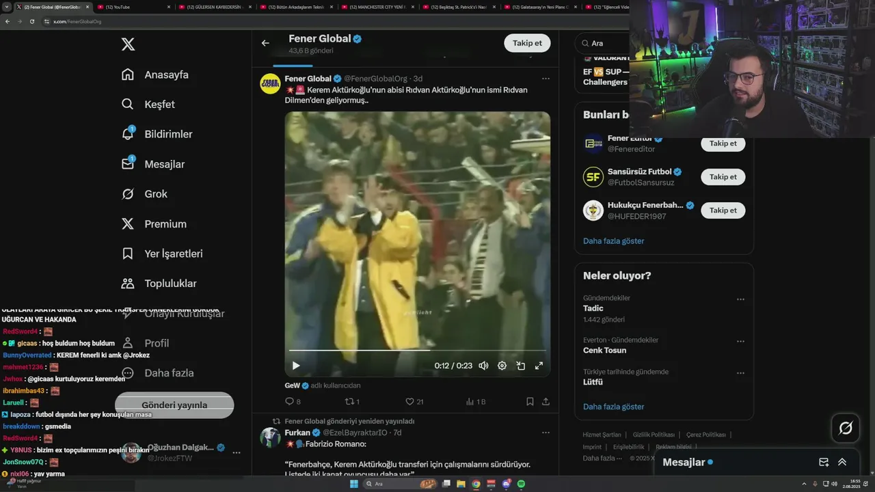875x492 pixels.
Task: Open video settings gear
Action: (x=502, y=366)
